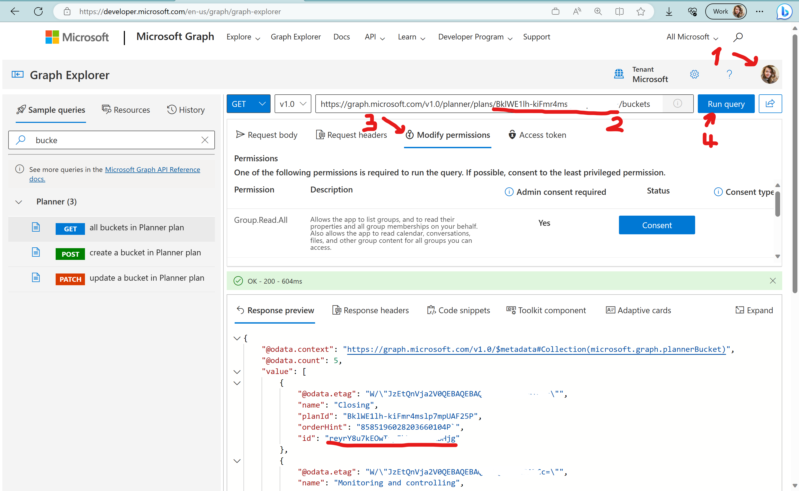Click the signed-in user avatar picture
This screenshot has width=799, height=491.
click(x=770, y=74)
